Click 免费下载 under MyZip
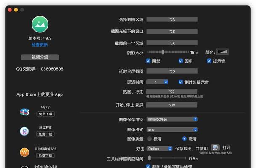 45,114
